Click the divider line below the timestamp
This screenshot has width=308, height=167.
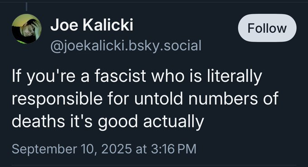153,166
